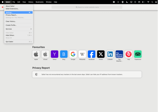Image resolution: width=158 pixels, height=112 pixels.
Task: Open the Window menu
Action: (49, 2)
